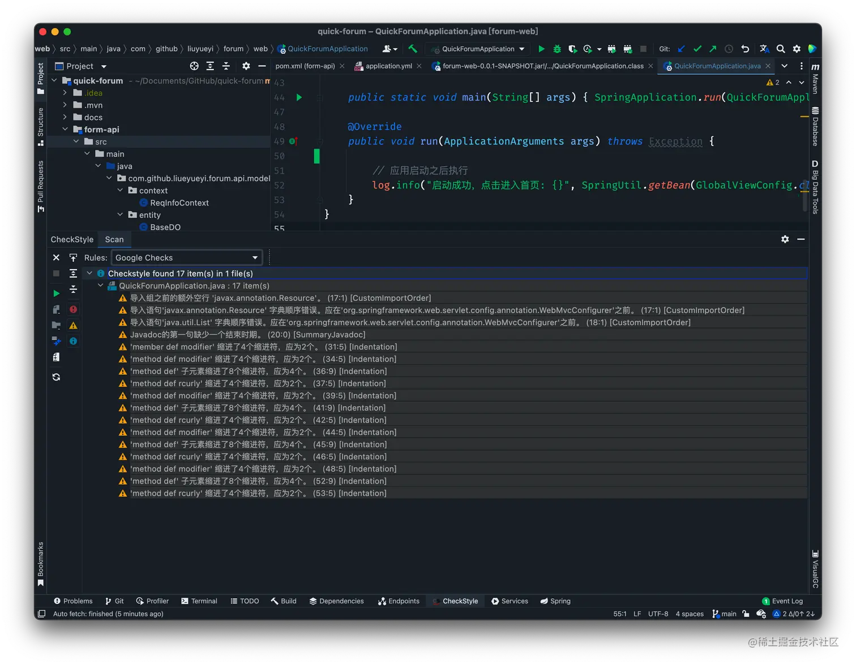This screenshot has height=665, width=856.
Task: Expand all in the Project panel toolbar
Action: pos(210,66)
